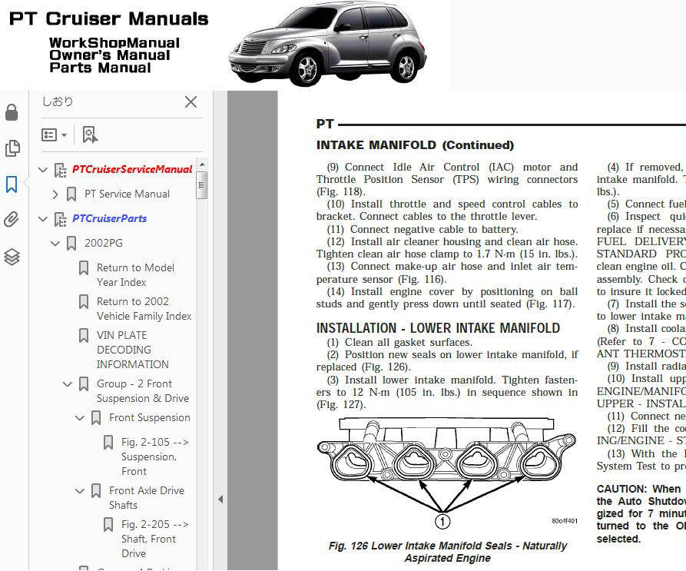This screenshot has width=686, height=571.
Task: Click the bookmarks scrollbar up arrow
Action: (202, 165)
